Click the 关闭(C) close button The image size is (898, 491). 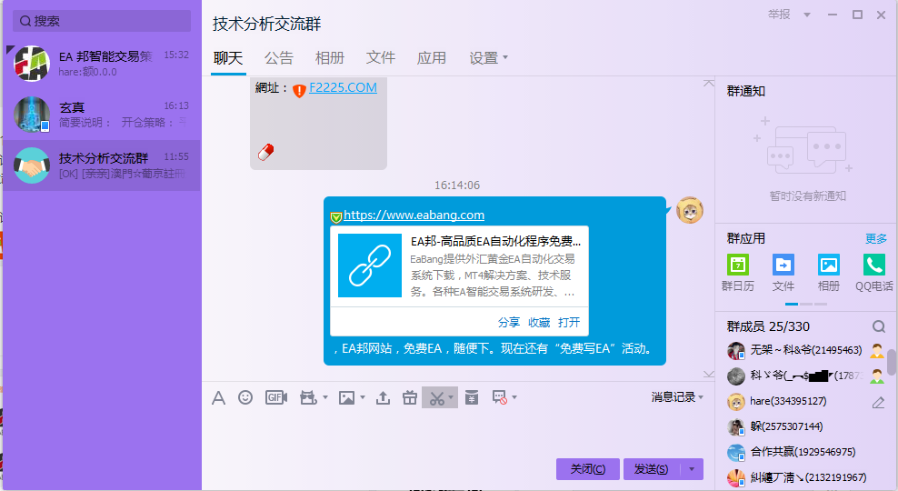tap(587, 469)
